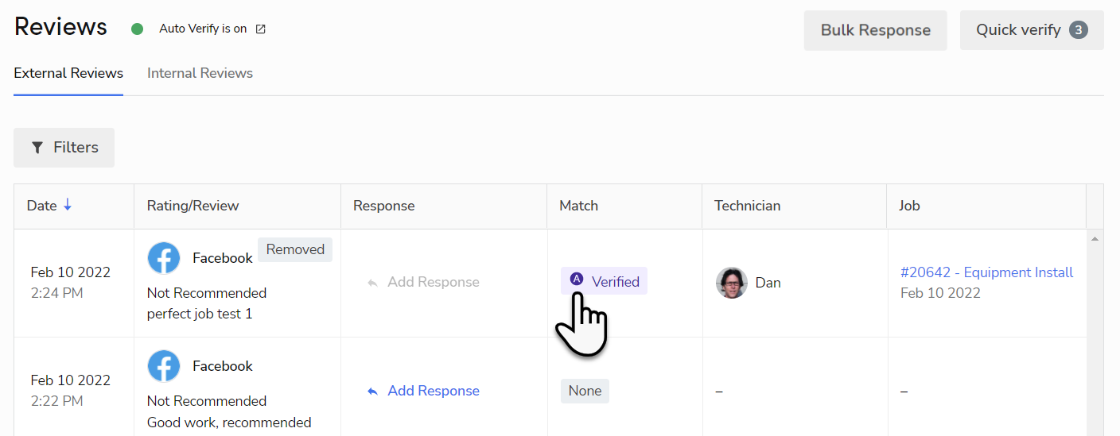Click the green Auto Verify status dot
1120x436 pixels.
(137, 29)
